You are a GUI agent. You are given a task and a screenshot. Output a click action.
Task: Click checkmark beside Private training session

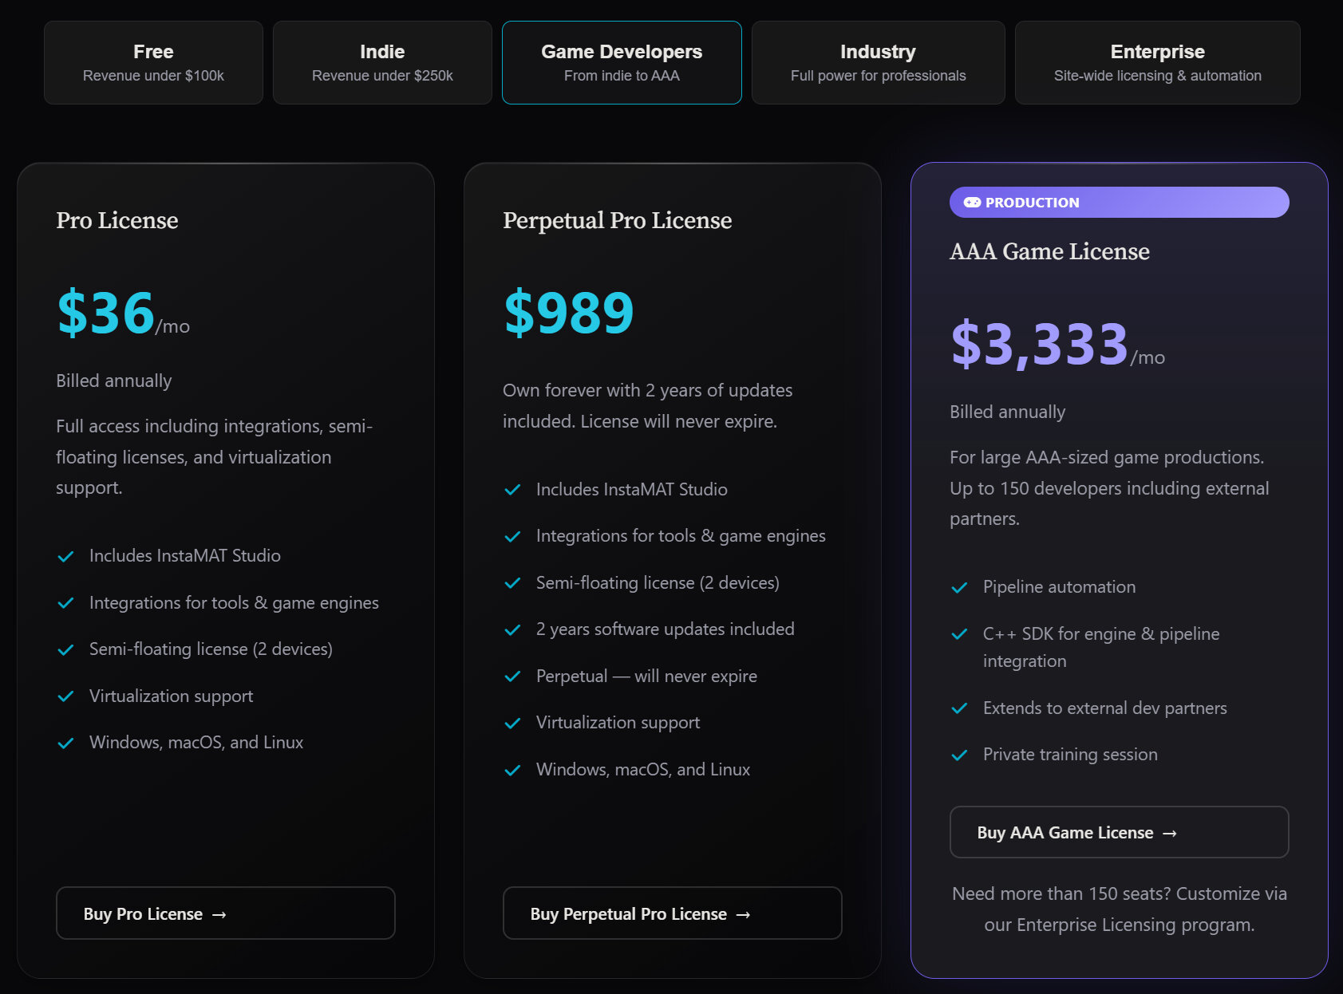click(959, 755)
